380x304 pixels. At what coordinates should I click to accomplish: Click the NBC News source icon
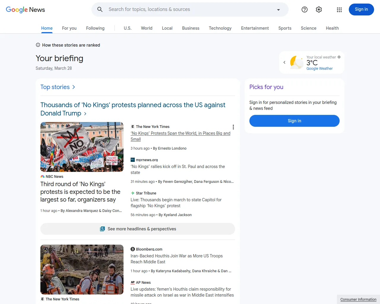click(x=42, y=176)
